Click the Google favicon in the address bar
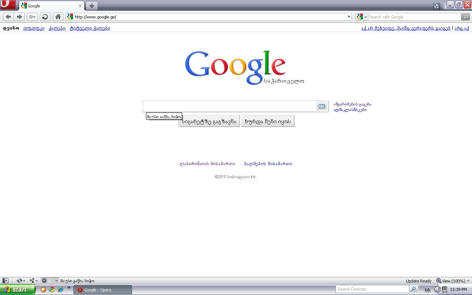 click(x=70, y=17)
